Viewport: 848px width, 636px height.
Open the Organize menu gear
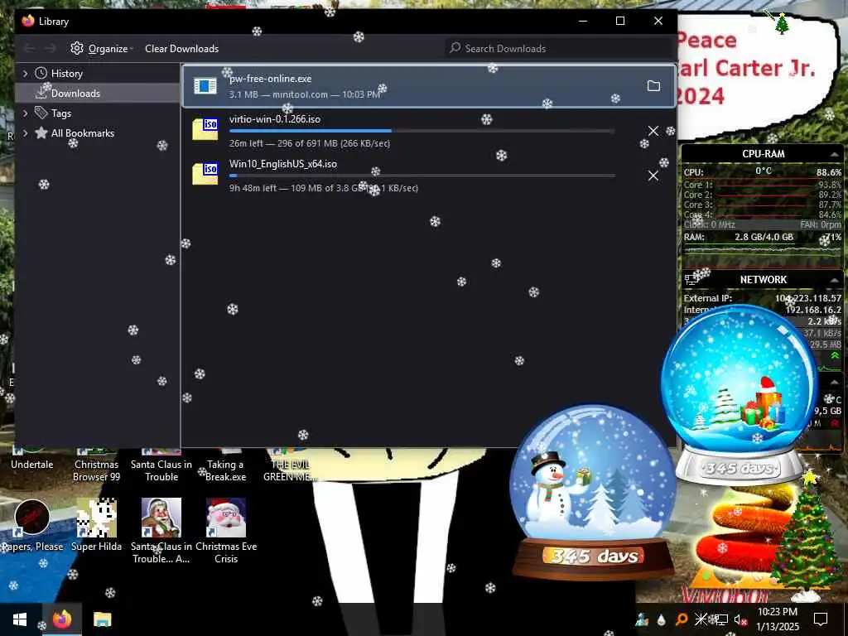click(x=77, y=48)
